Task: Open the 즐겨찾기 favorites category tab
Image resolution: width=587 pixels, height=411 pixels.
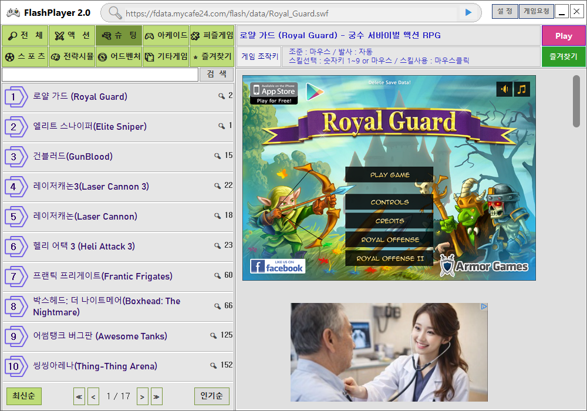Action: coord(212,56)
